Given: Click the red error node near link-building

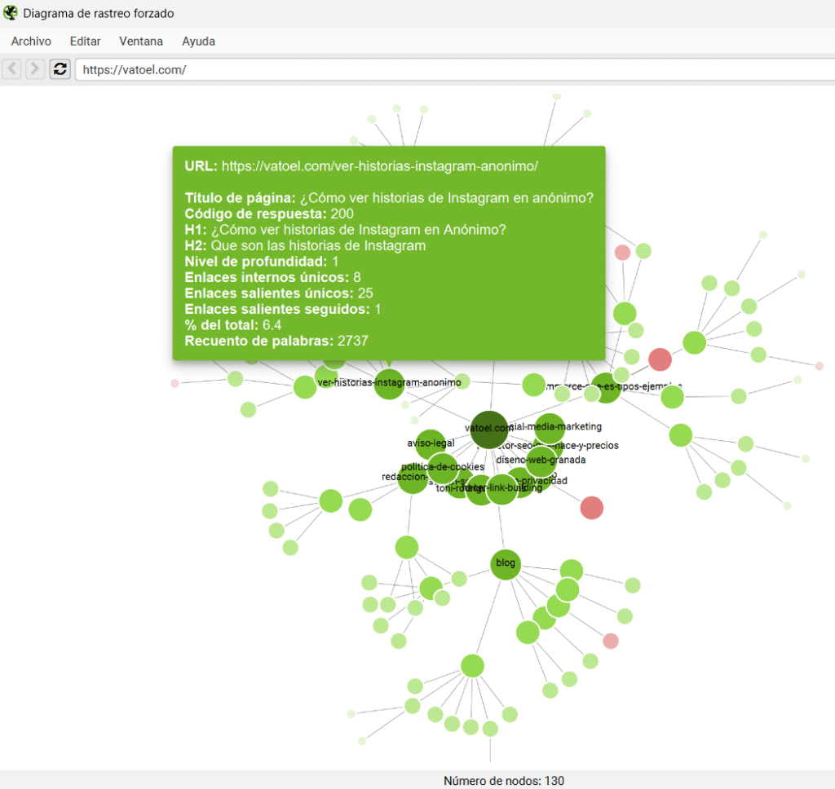Looking at the screenshot, I should tap(591, 508).
